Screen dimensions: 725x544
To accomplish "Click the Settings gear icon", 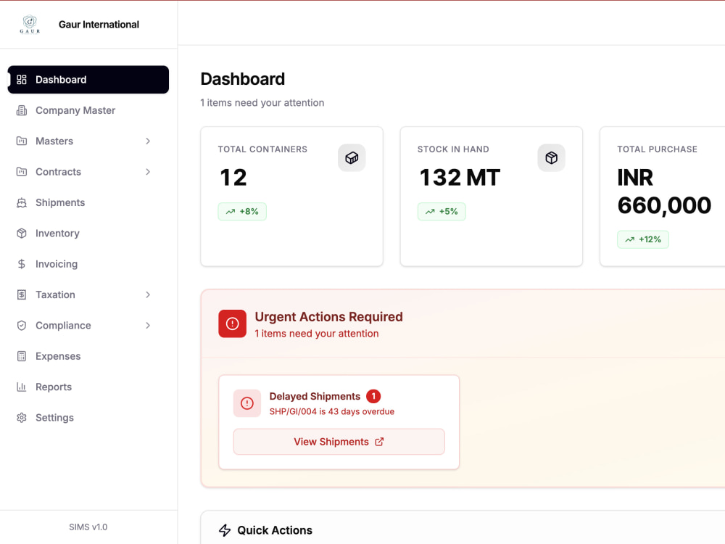I will pos(22,418).
